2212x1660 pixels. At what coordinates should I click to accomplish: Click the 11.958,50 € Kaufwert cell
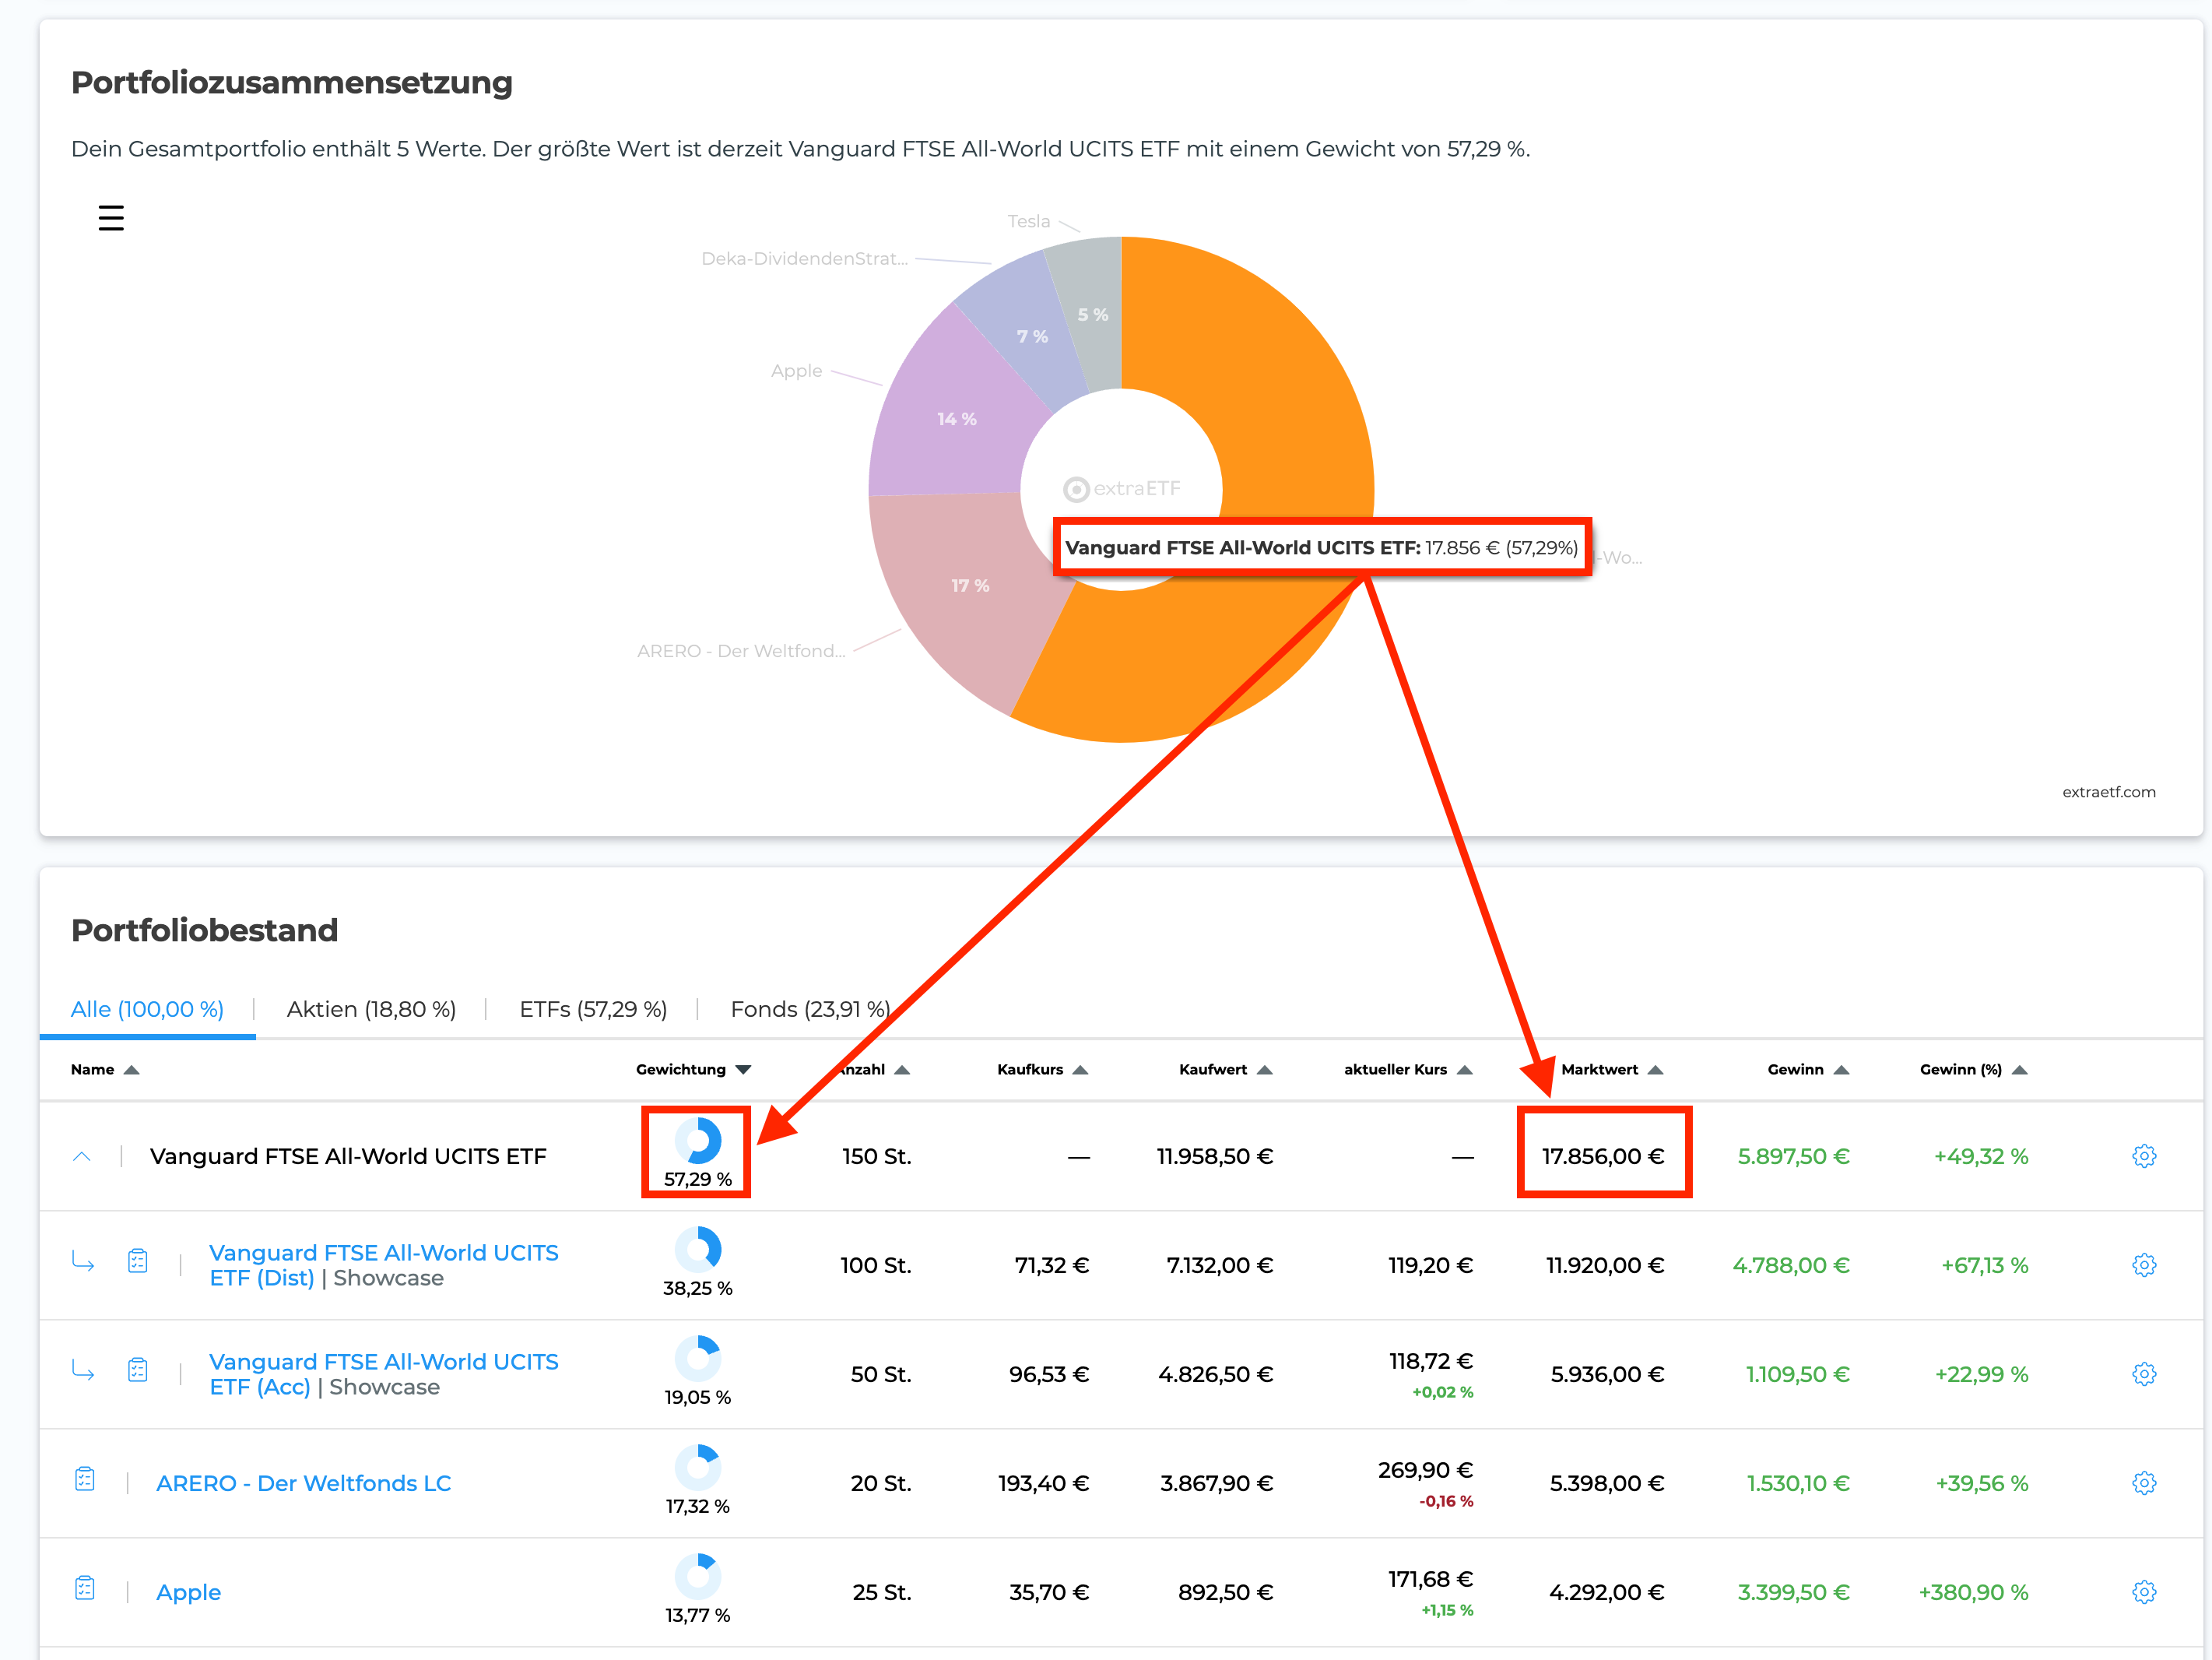pyautogui.click(x=1215, y=1155)
